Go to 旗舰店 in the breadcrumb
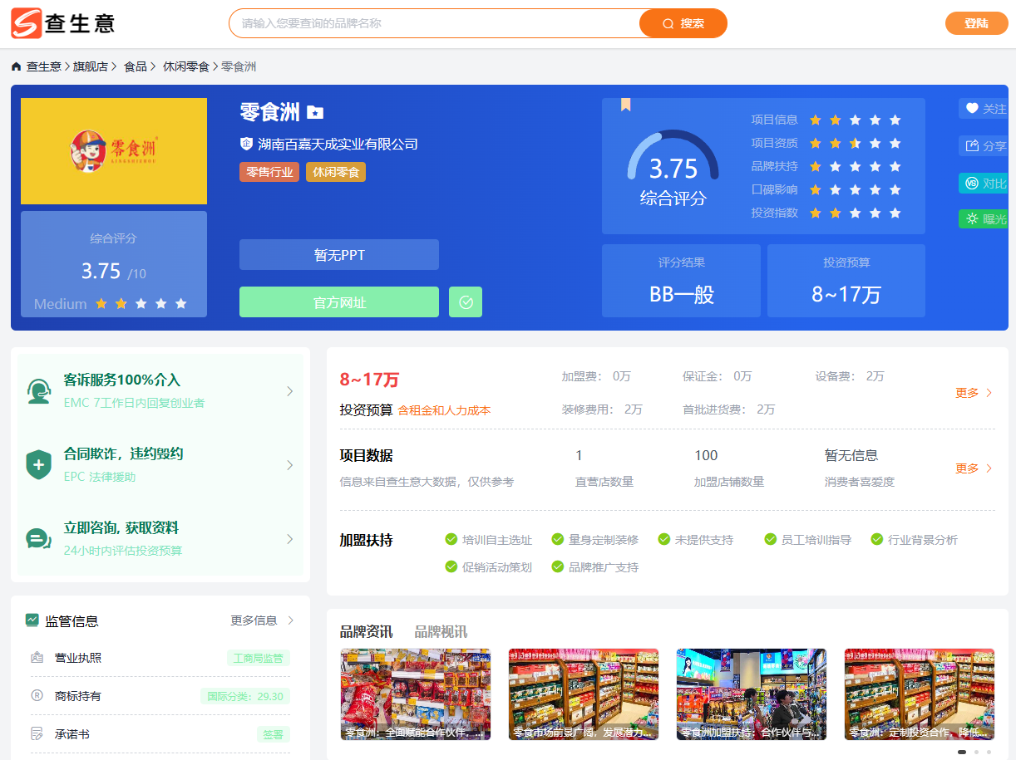 pyautogui.click(x=91, y=66)
